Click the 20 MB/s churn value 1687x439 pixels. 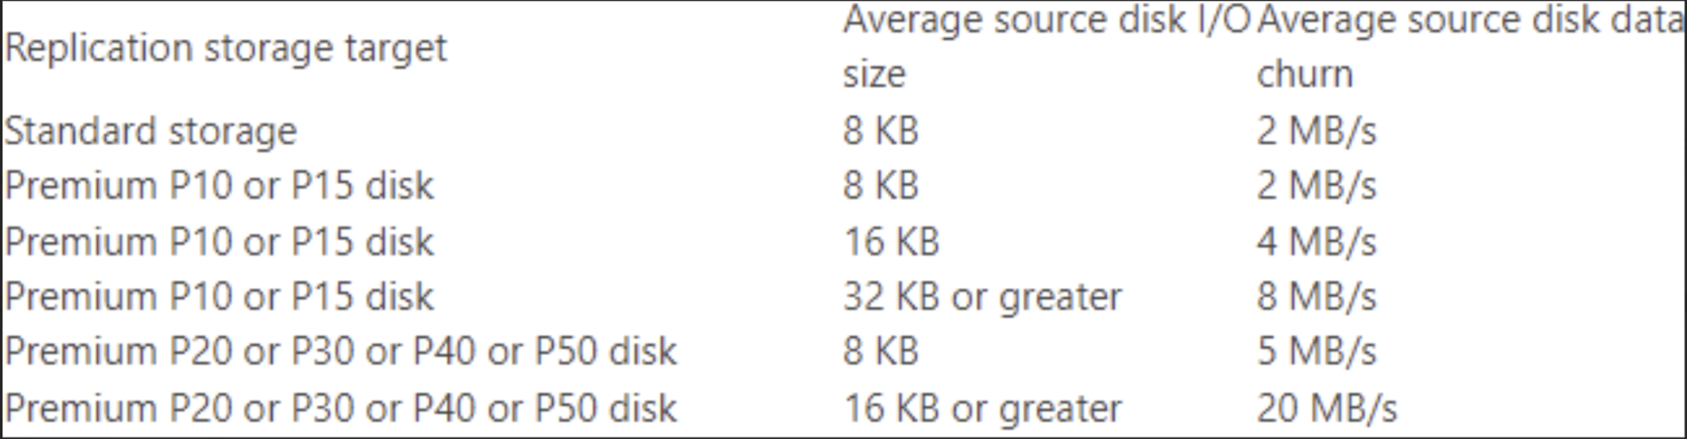tap(1326, 409)
